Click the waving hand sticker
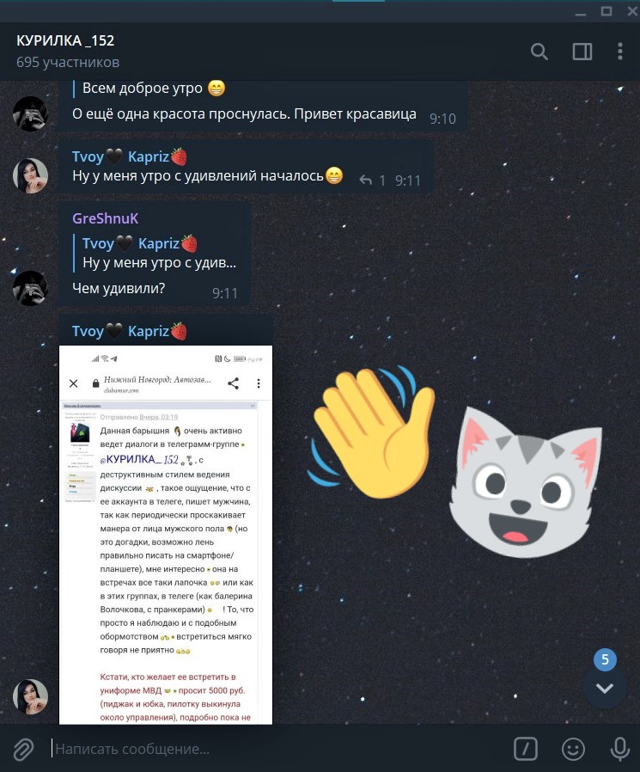The height and width of the screenshot is (772, 640). pos(372,431)
